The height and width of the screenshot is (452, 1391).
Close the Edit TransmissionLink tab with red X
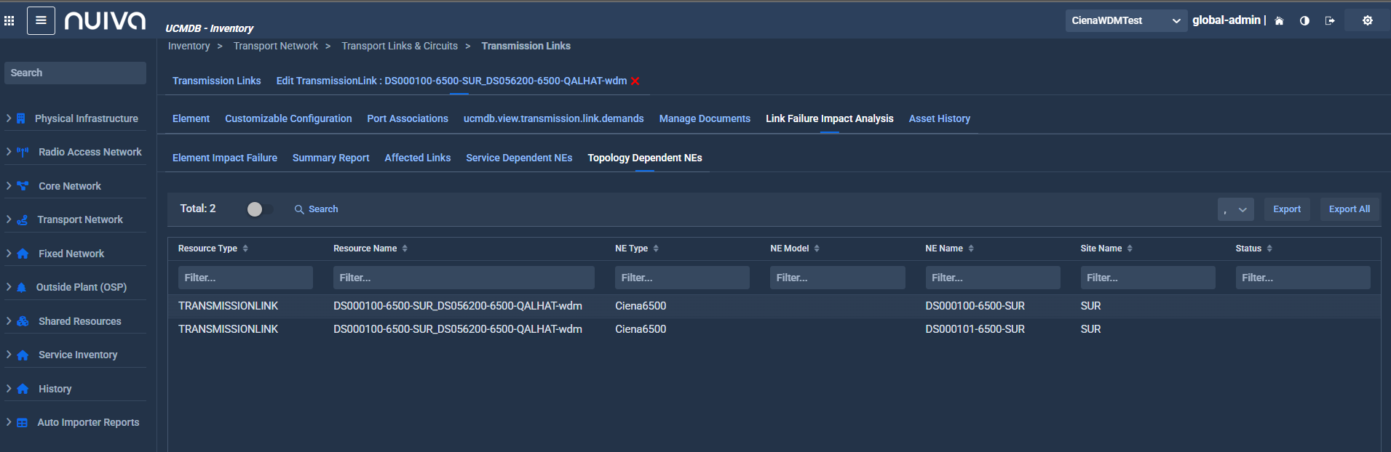[635, 81]
